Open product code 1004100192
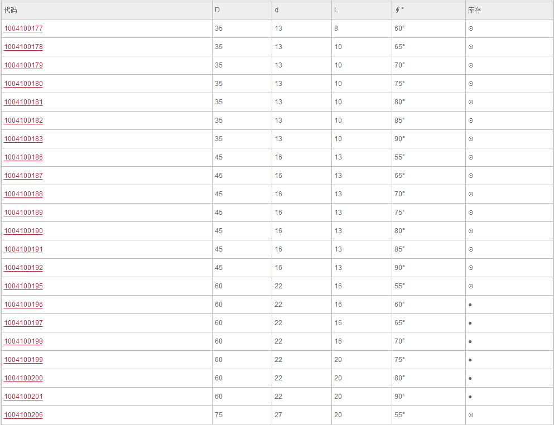The image size is (554, 425). (23, 267)
